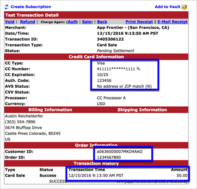Click the processor value CC Processor A
The width and height of the screenshot is (197, 189).
[x=111, y=98]
